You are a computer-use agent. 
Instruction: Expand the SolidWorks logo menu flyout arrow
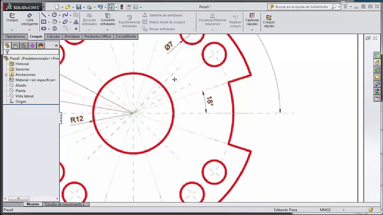coord(44,7)
